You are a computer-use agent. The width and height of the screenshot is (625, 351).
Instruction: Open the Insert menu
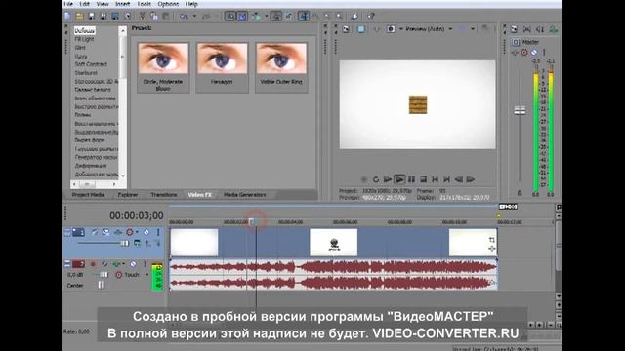pyautogui.click(x=122, y=4)
